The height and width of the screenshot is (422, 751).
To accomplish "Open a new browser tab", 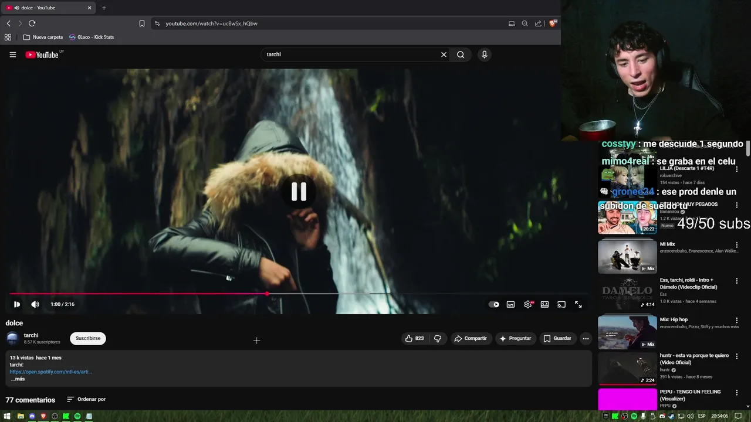I will click(104, 8).
